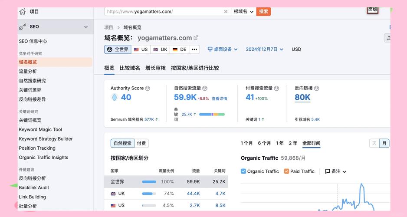Screen dimensions: 407x217
Task: Click the UK flag icon in country table
Action: 113,194
